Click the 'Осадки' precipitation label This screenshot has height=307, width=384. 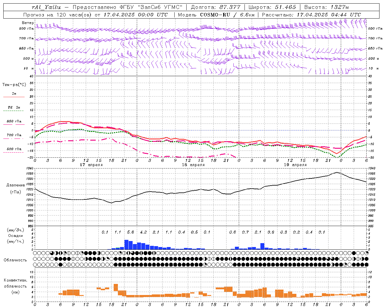(16, 236)
